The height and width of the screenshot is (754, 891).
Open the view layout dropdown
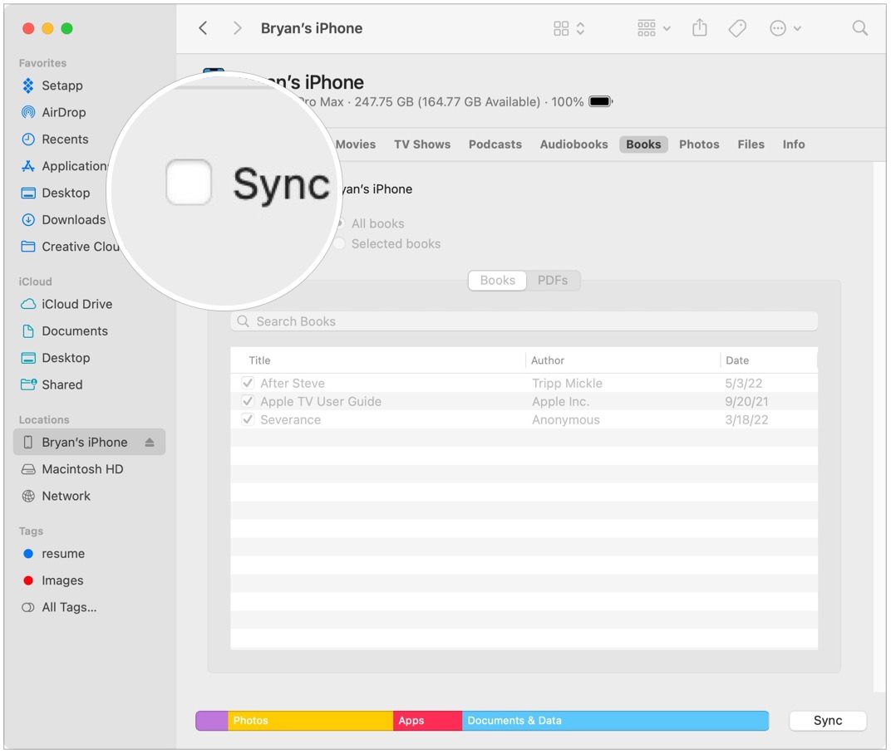[569, 27]
